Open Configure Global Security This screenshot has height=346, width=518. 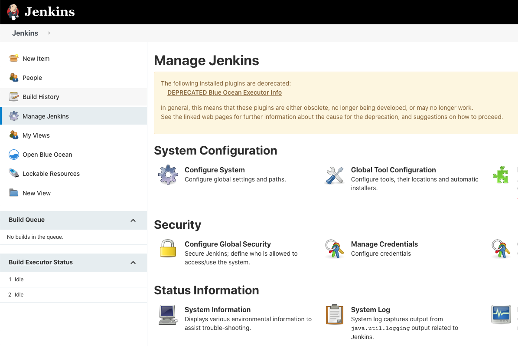228,244
